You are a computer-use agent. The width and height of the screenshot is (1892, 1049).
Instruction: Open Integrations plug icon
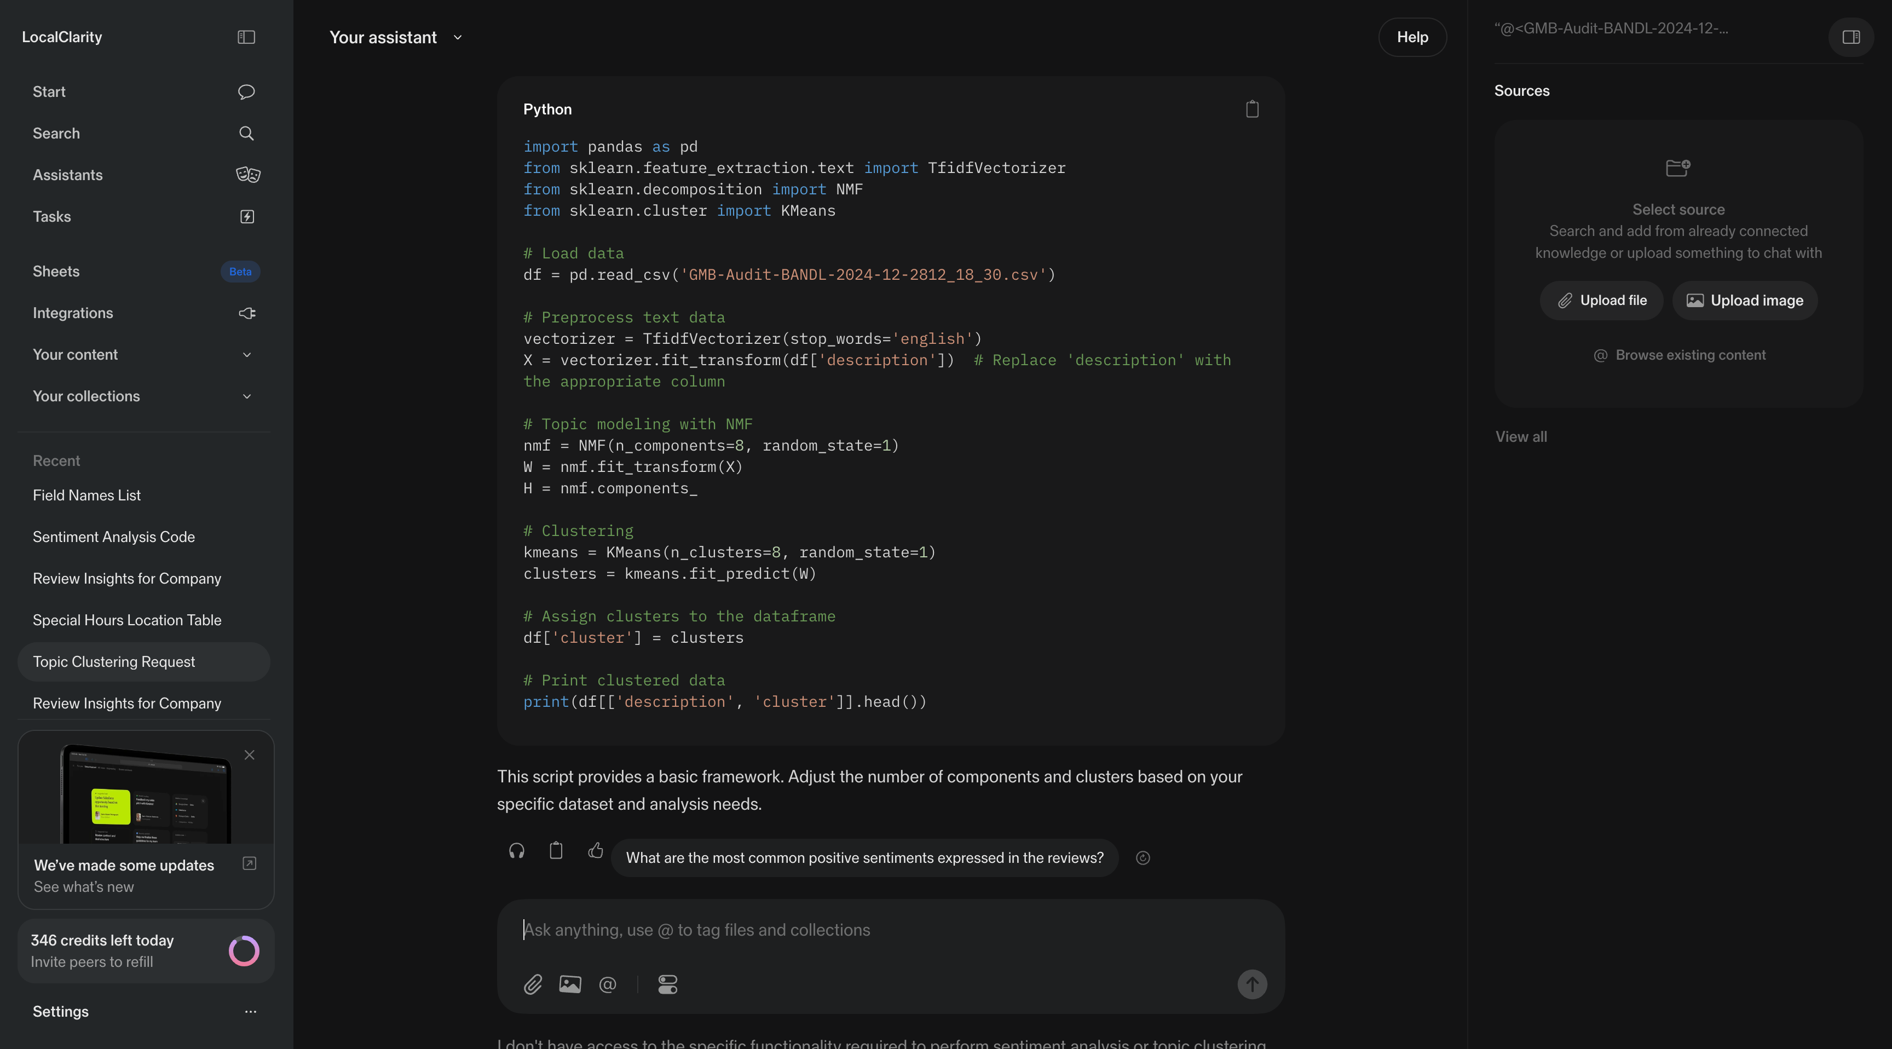(247, 313)
